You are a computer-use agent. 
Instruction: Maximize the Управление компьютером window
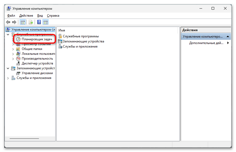[213, 8]
